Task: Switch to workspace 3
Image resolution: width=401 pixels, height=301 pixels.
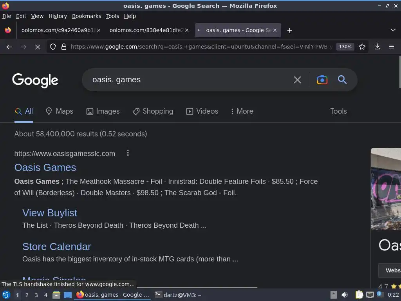Action: click(x=36, y=295)
